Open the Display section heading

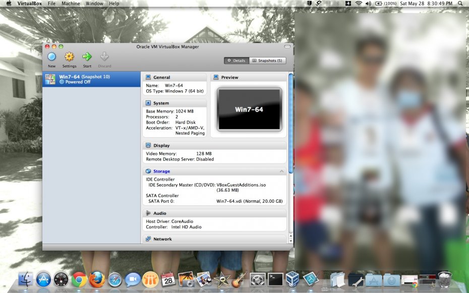tap(161, 146)
